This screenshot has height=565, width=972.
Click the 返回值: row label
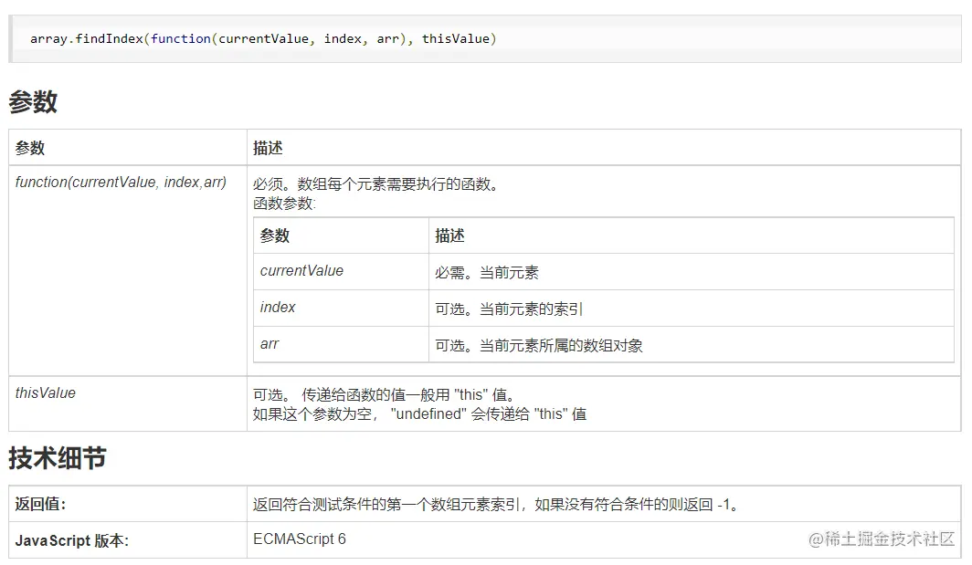[x=40, y=504]
